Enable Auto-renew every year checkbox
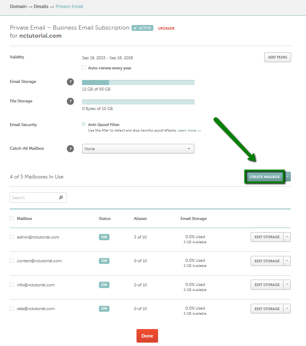 click(84, 67)
